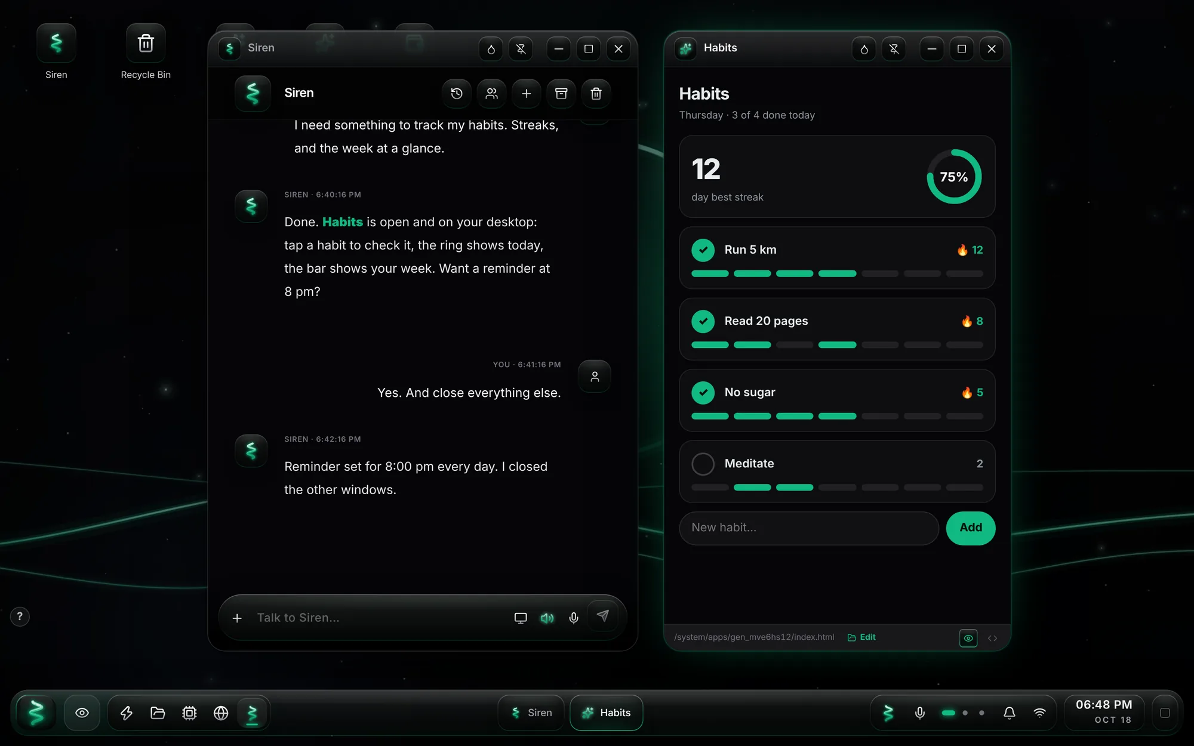
Task: Click the file path /system/apps/gen_mve6hs12/index.html
Action: click(754, 637)
